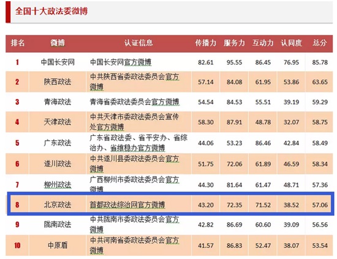Click 认同度 value 48.71 for 柳州政法
The width and height of the screenshot is (337, 259).
pyautogui.click(x=291, y=185)
